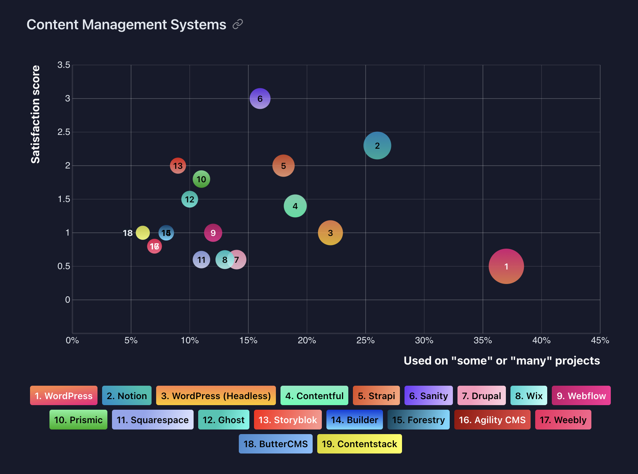Click the Used on "some" or "many" projects label

(x=502, y=361)
